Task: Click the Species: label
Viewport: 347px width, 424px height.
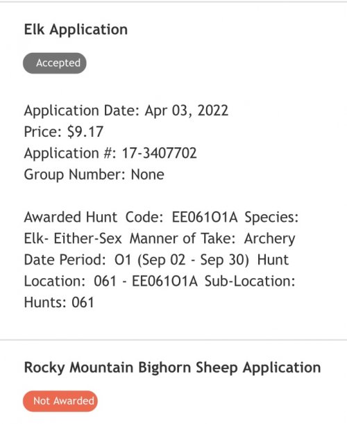Action: click(271, 217)
